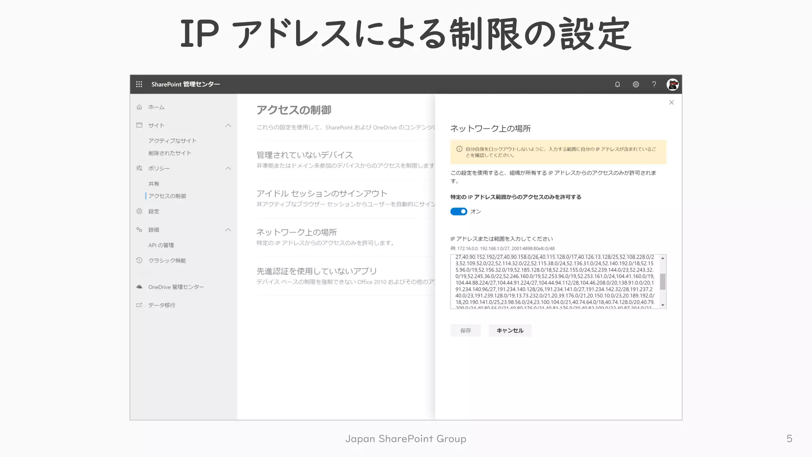Image resolution: width=812 pixels, height=457 pixels.
Task: Open the user profile avatar
Action: [x=672, y=84]
